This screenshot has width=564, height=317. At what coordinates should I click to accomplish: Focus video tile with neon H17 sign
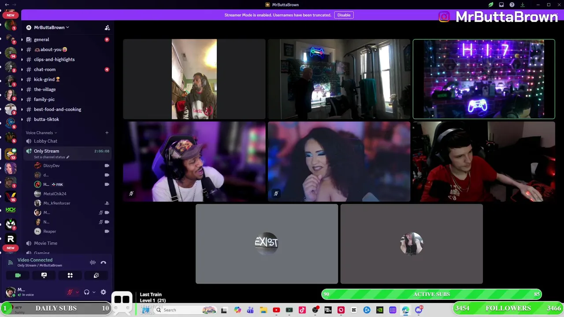pyautogui.click(x=484, y=79)
